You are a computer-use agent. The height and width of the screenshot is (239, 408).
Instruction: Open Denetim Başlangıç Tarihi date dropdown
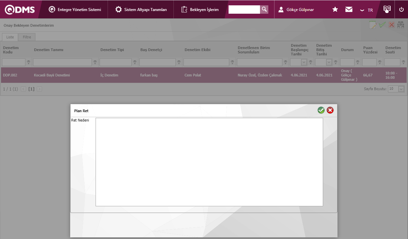tap(304, 62)
